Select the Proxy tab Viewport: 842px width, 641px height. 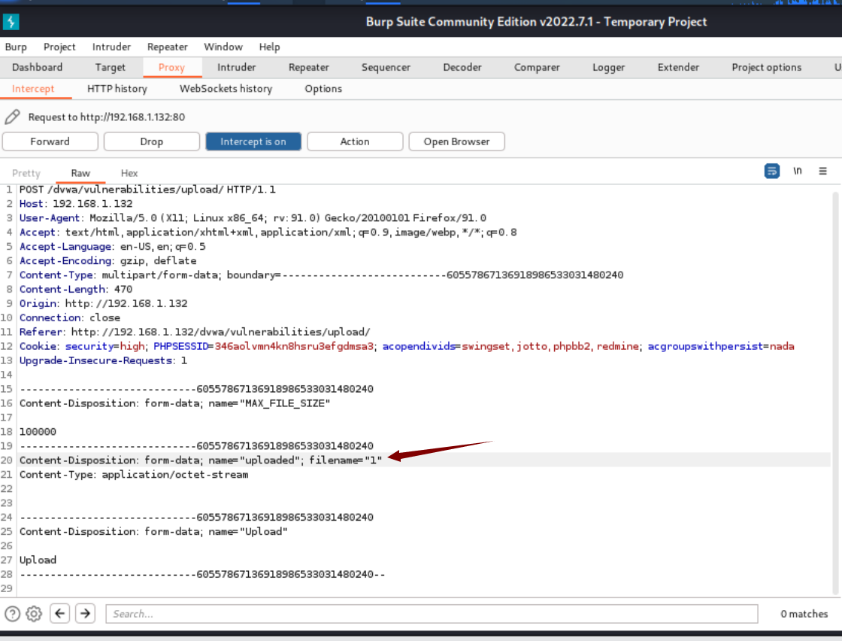click(x=172, y=67)
